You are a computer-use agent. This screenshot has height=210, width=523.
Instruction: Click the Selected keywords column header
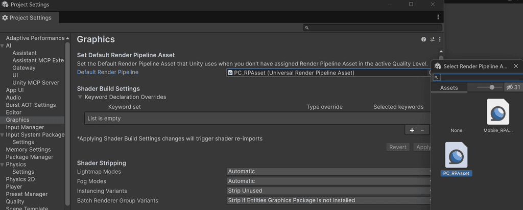pos(398,107)
